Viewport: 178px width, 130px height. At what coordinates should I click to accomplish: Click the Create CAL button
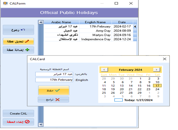coord(18,113)
